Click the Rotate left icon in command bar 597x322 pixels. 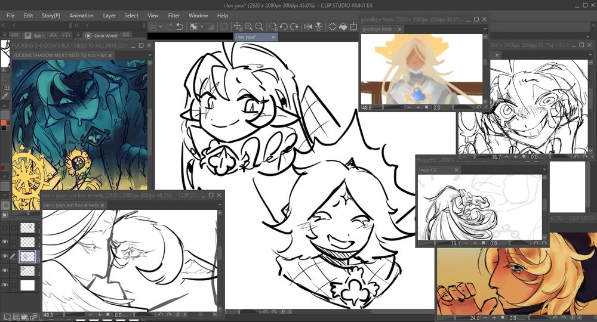[284, 26]
